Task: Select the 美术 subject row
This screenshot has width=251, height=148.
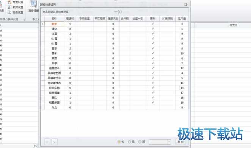Action: [115, 53]
